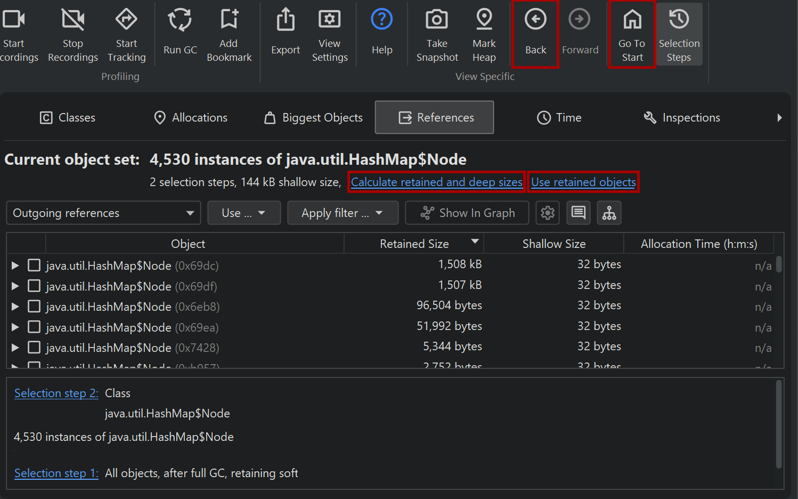Click the Mark Heap icon
798x499 pixels.
(484, 20)
